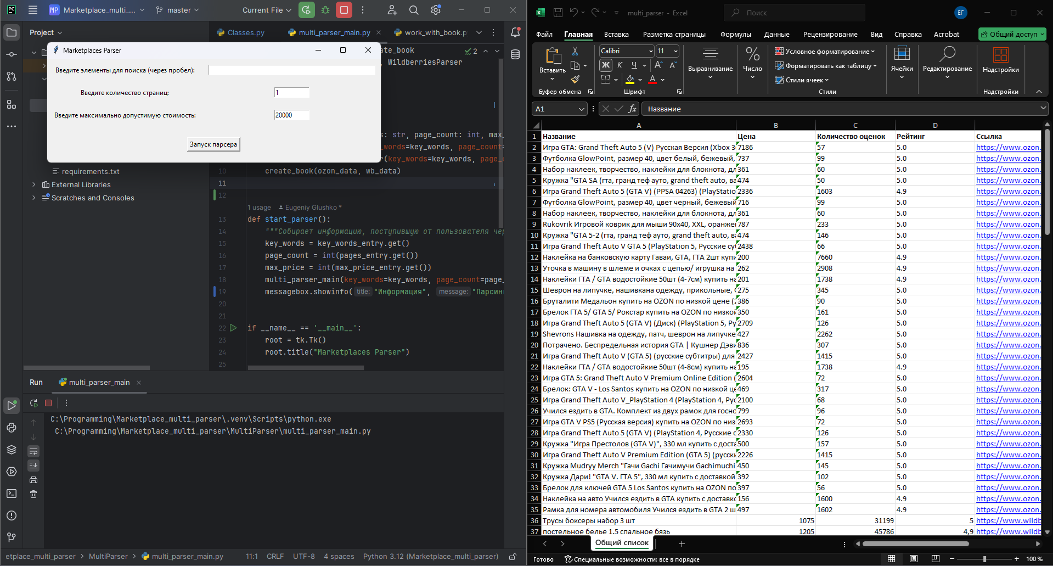Screen dimensions: 1053x566
Task: Open the Current File run configuration dropdown
Action: (x=267, y=10)
